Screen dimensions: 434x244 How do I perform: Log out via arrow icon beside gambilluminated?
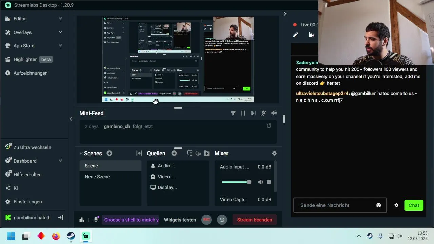tap(60, 218)
